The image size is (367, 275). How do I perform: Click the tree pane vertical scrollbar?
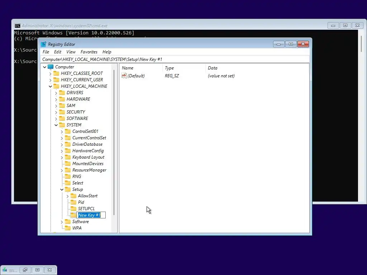[114, 143]
